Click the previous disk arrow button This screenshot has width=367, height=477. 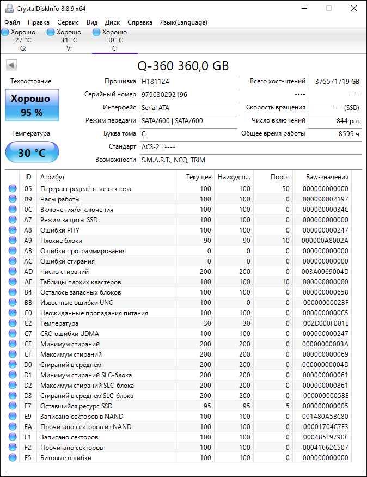pyautogui.click(x=11, y=66)
